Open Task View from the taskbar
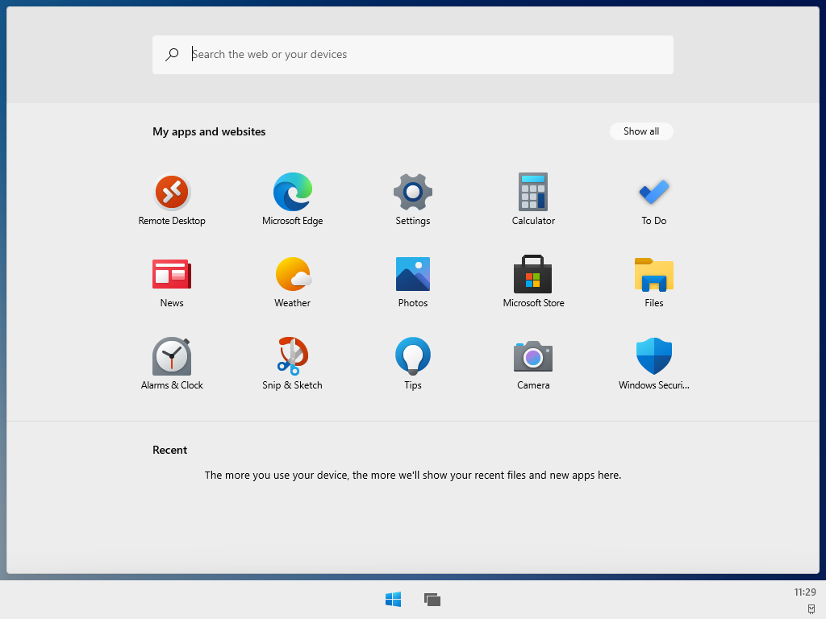The width and height of the screenshot is (826, 619). point(432,599)
